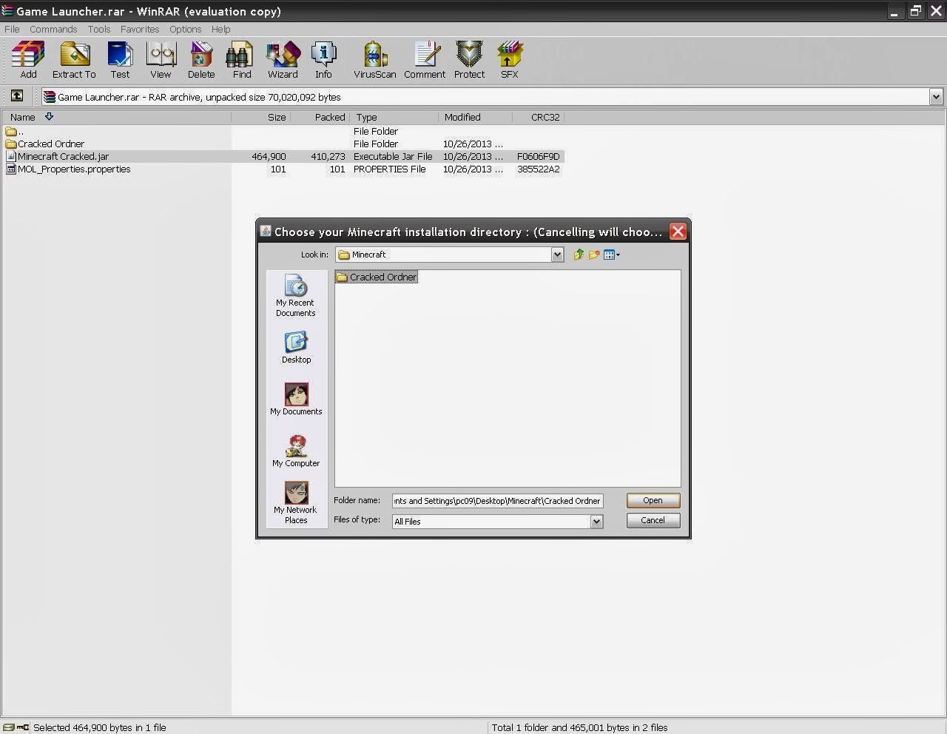Screen dimensions: 947x734
Task: Select My Computer in the dialog sidebar
Action: [x=296, y=451]
